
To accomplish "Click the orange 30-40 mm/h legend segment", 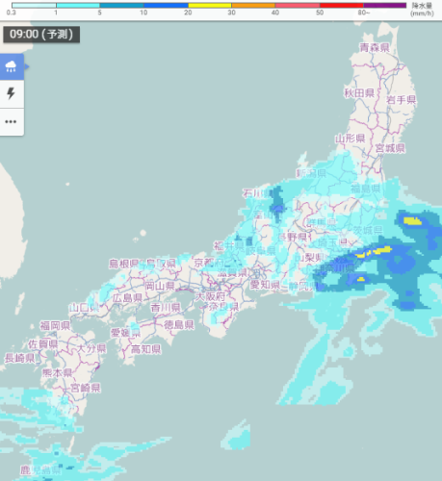I will (x=253, y=6).
